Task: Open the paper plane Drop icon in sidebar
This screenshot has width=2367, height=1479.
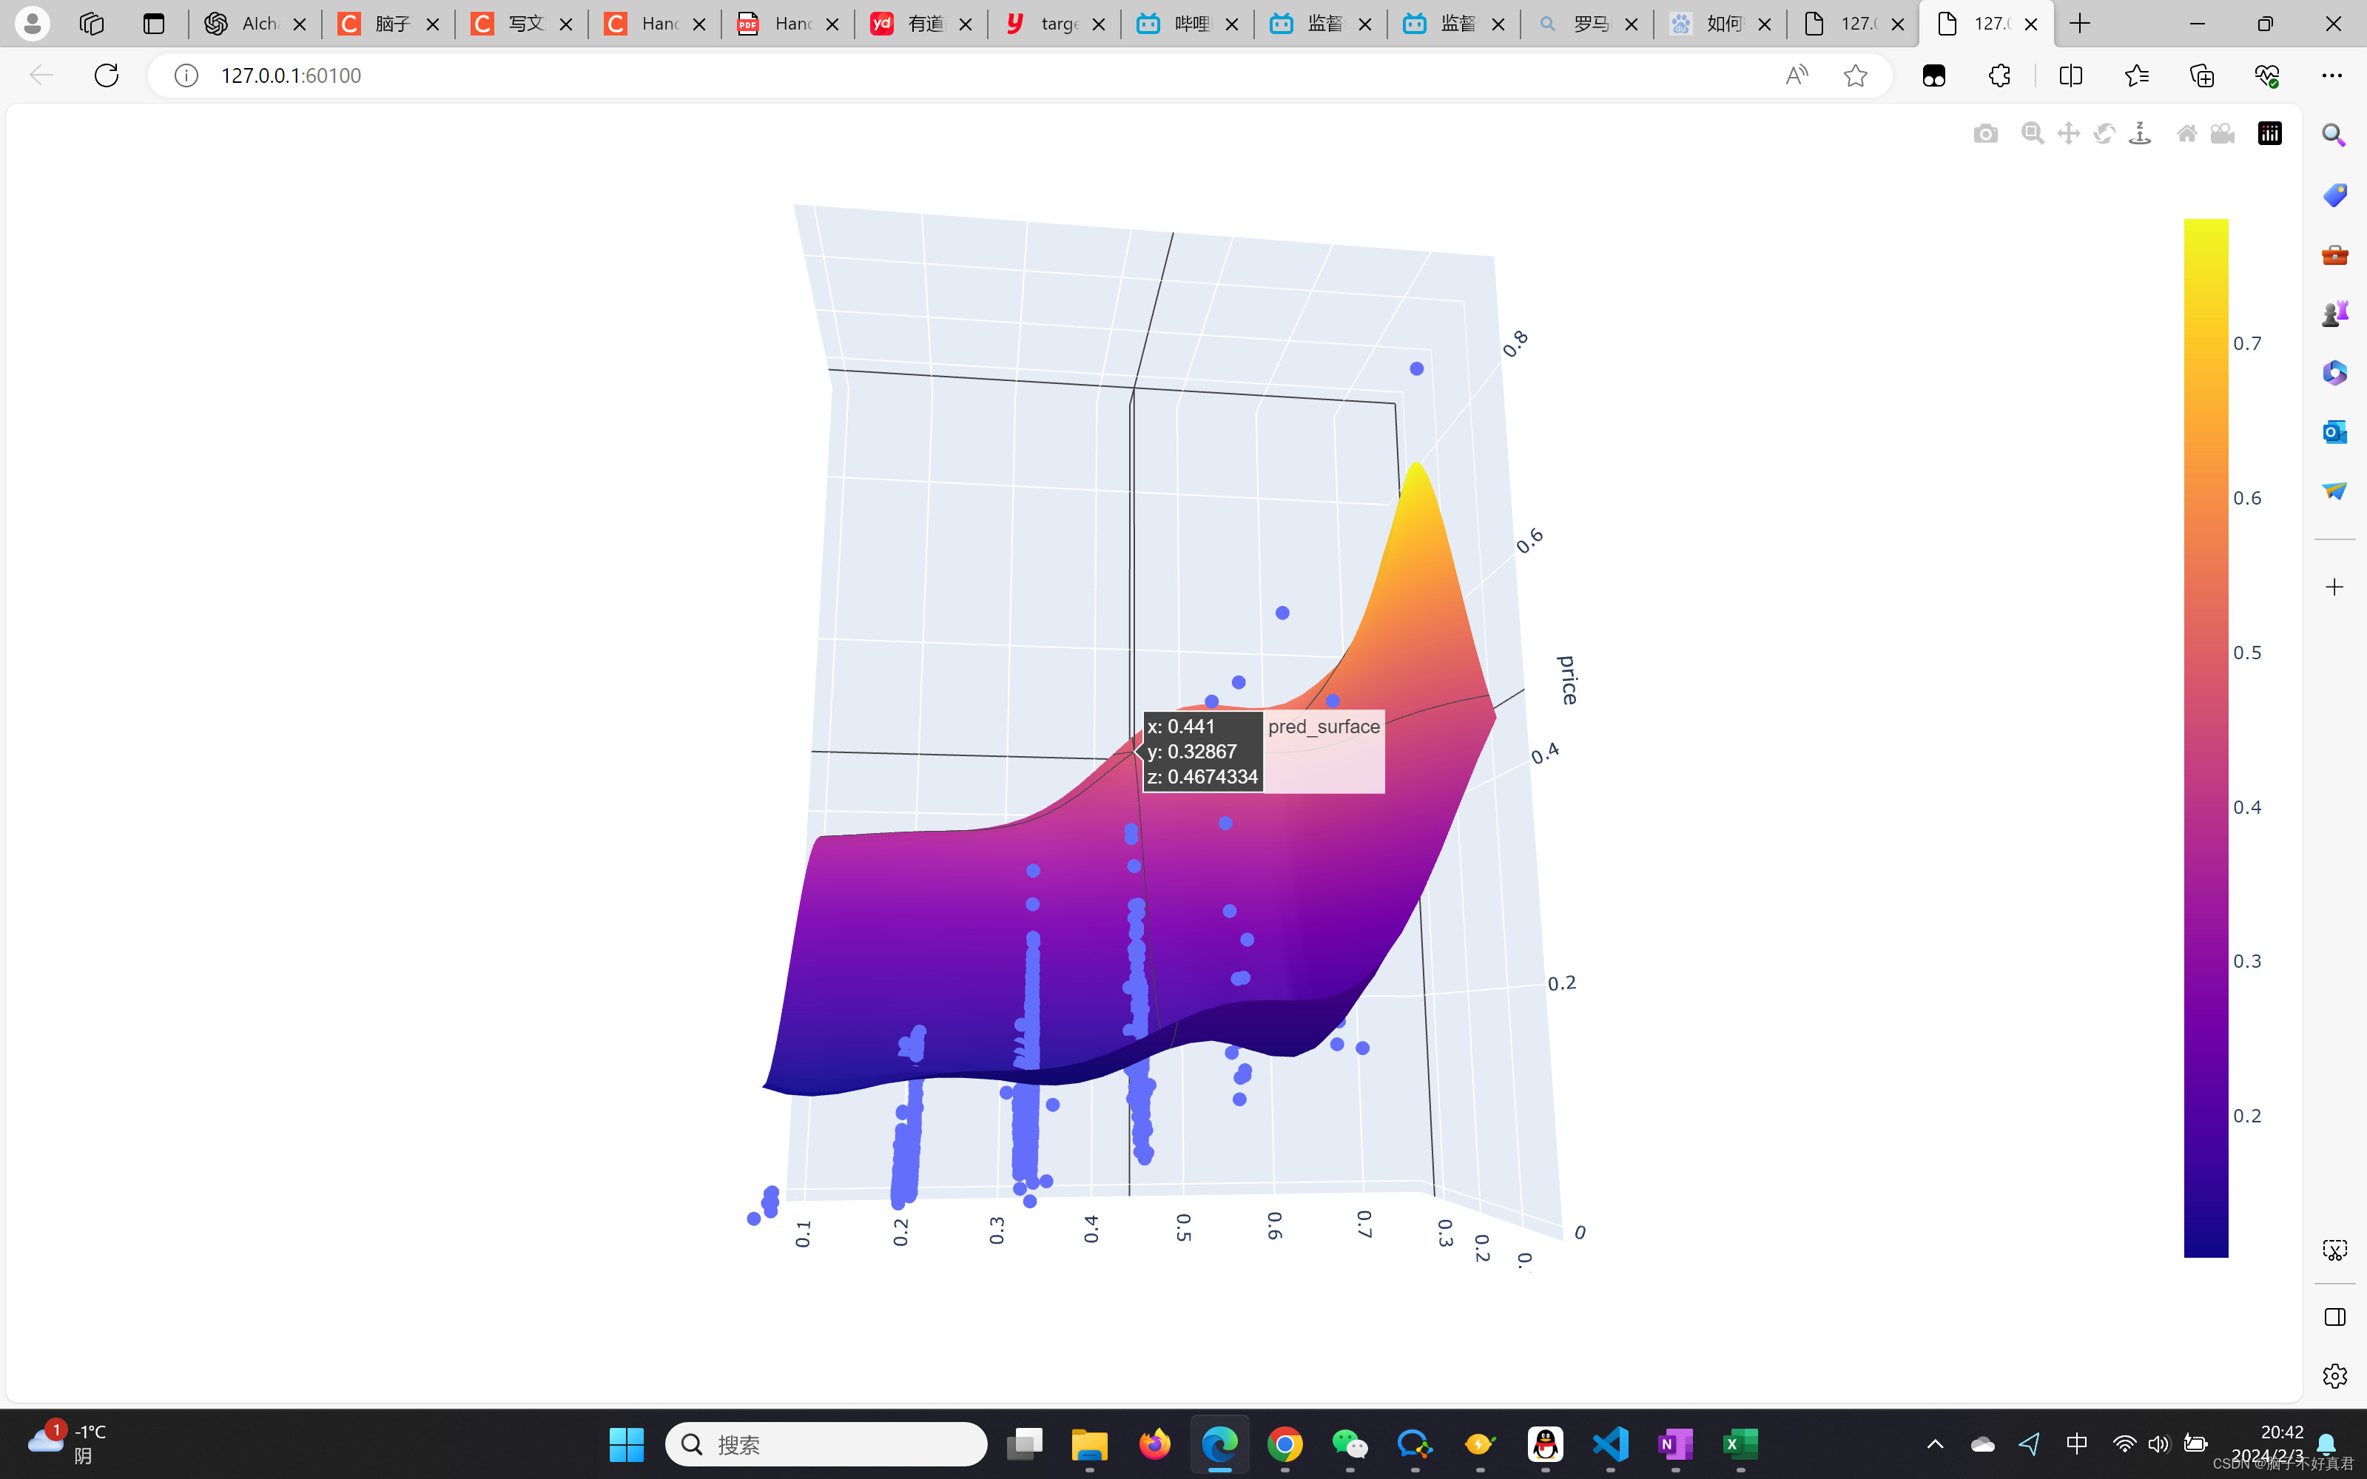Action: click(x=2334, y=490)
